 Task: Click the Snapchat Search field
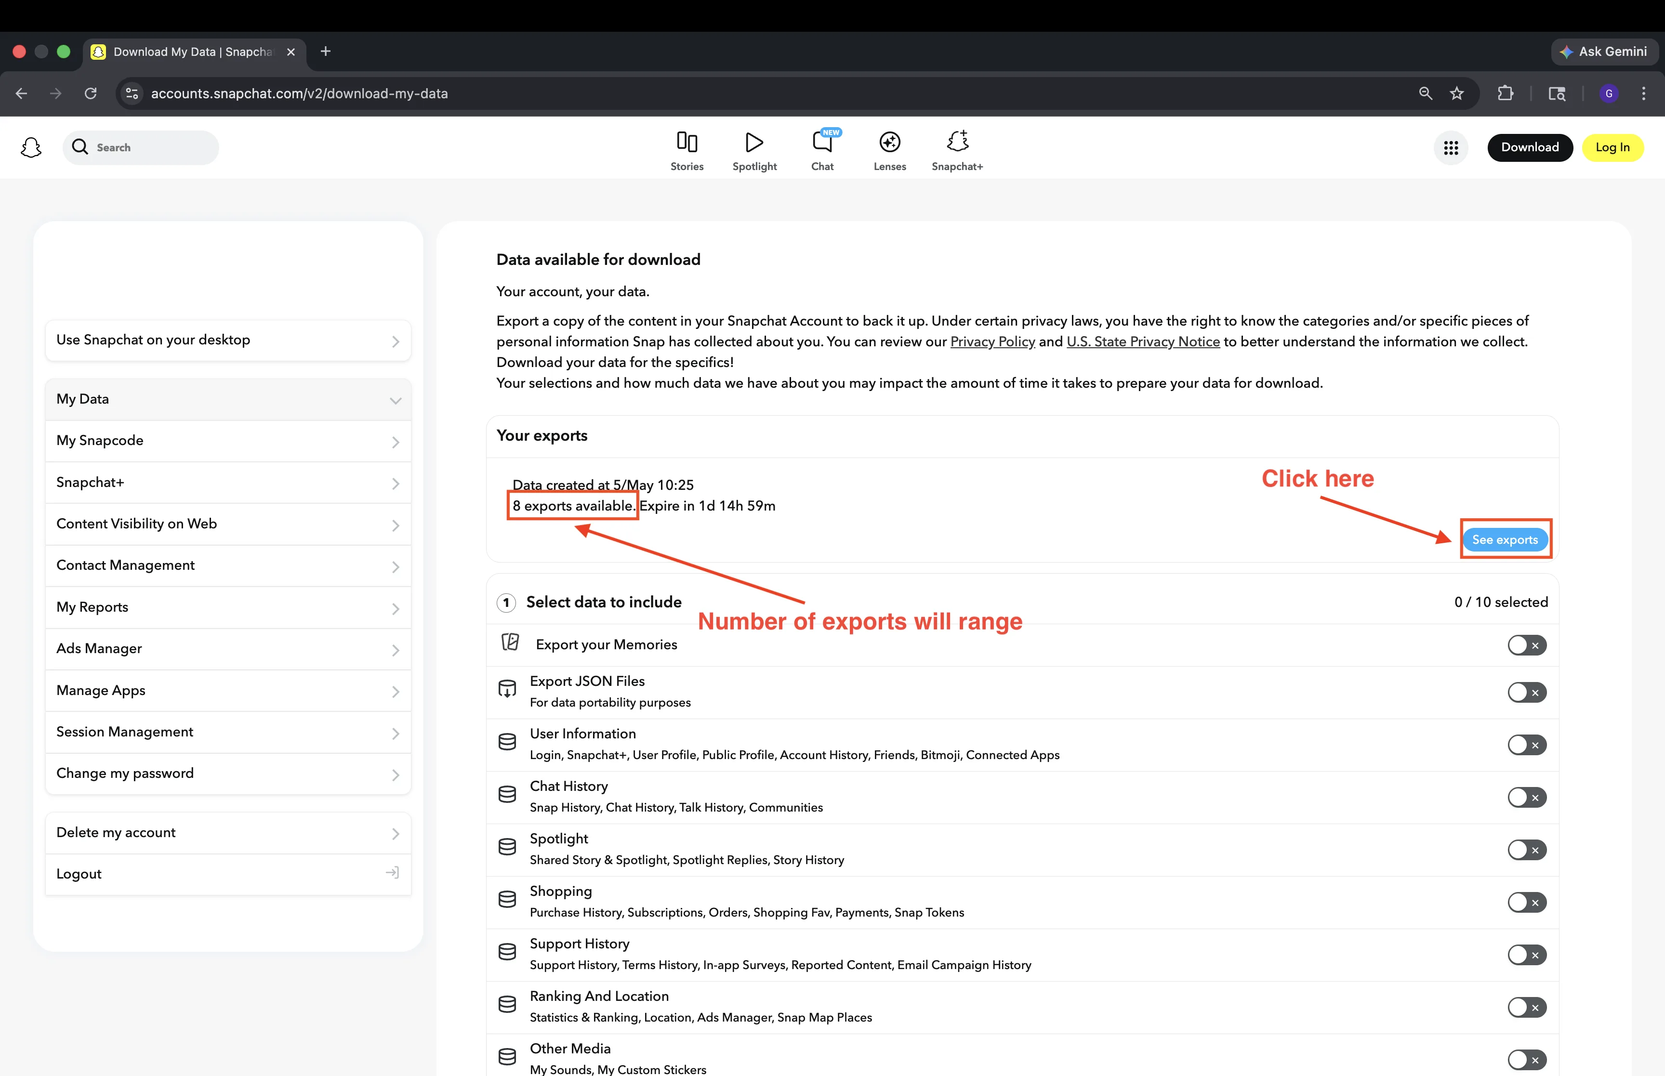141,147
